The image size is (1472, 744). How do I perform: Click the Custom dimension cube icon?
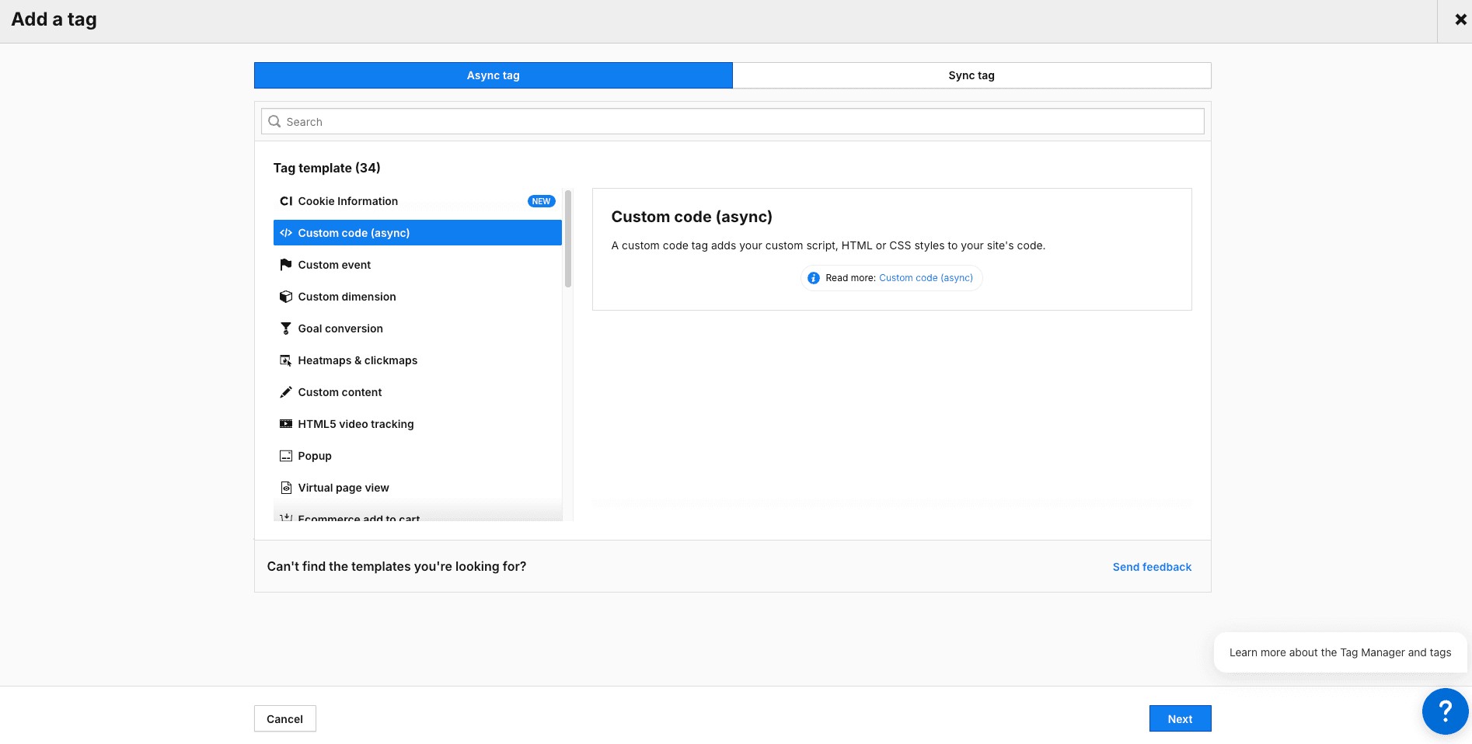point(286,297)
